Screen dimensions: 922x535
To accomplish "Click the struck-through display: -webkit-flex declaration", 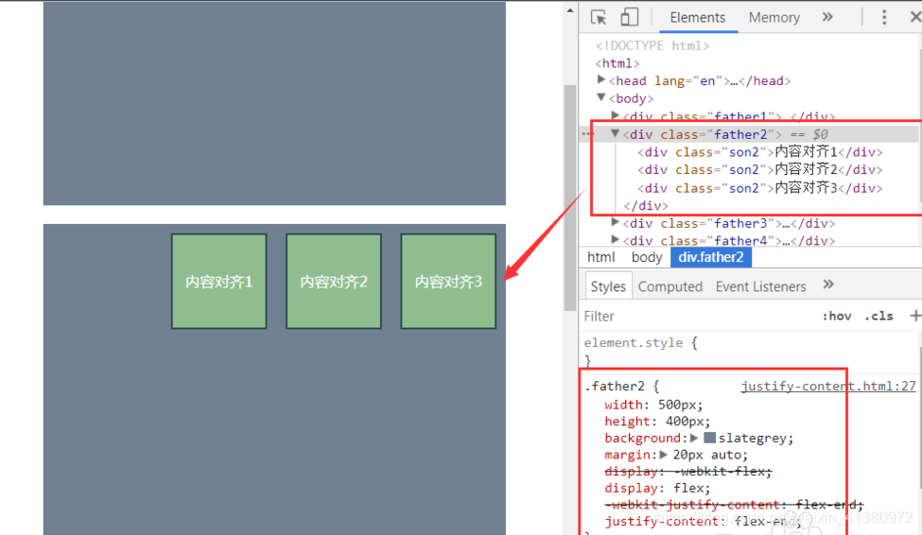I will [x=688, y=472].
